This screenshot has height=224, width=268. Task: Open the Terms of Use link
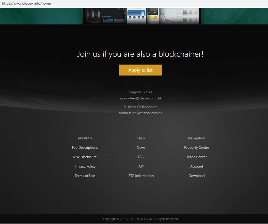(85, 176)
